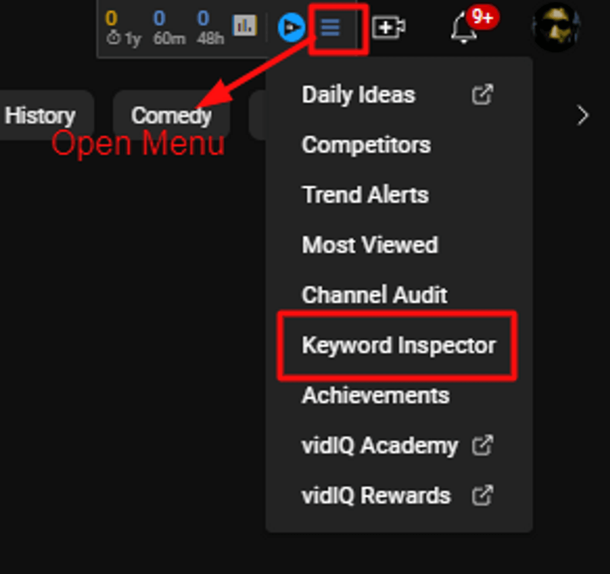Click the Create video camera icon

pos(388,28)
